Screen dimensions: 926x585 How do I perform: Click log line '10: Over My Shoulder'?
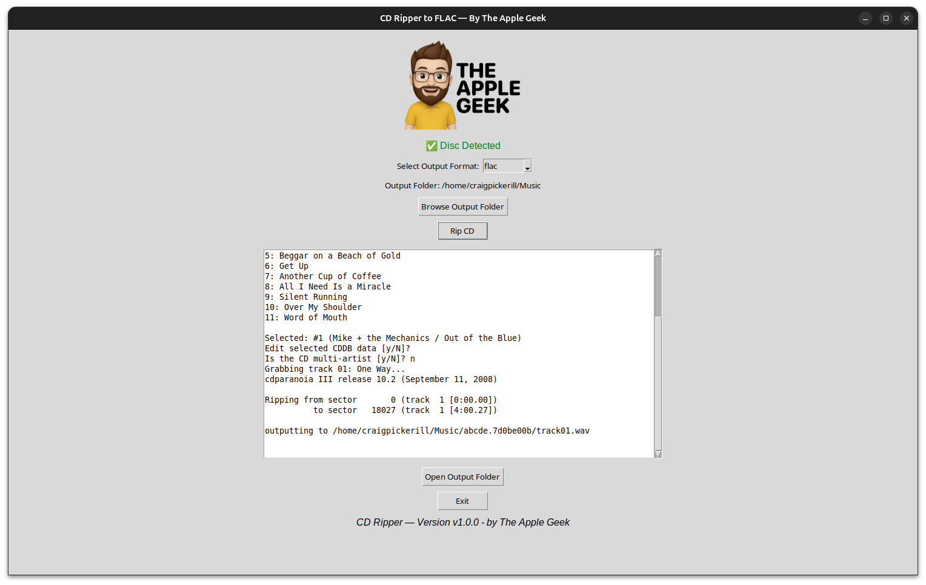point(313,308)
